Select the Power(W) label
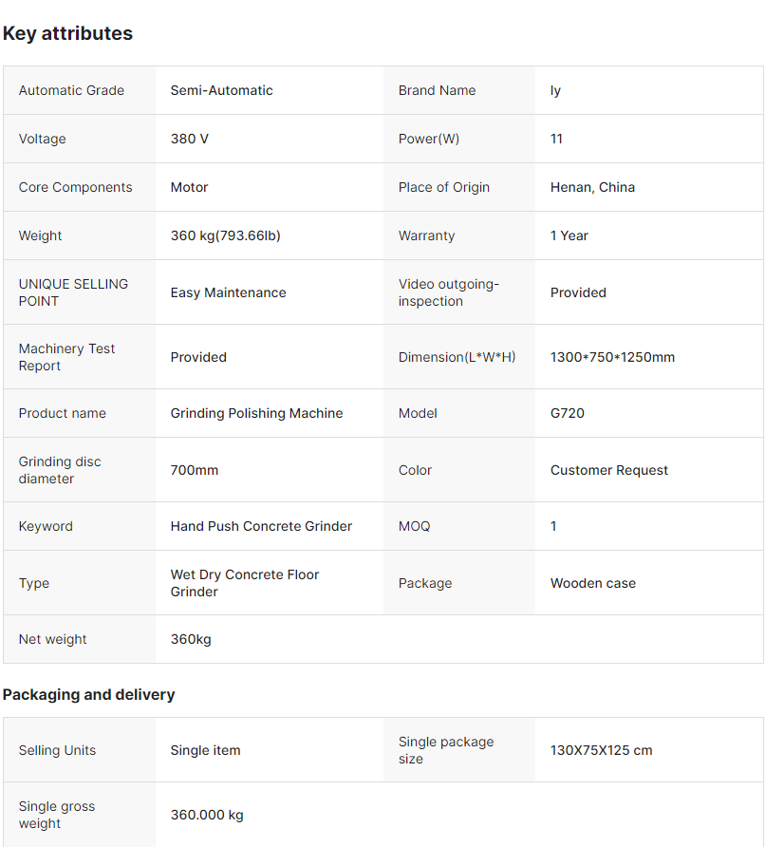 428,139
